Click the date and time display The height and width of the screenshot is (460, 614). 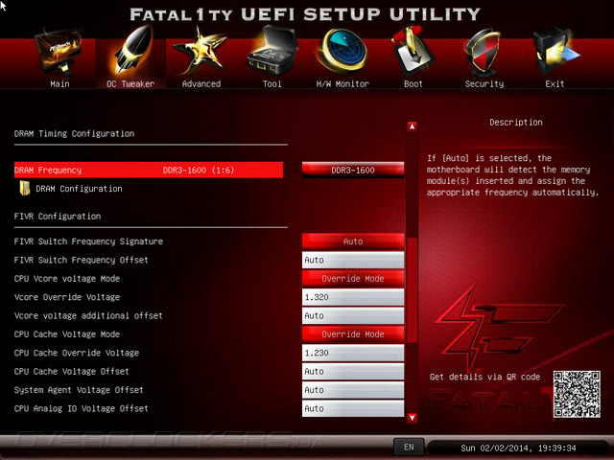click(x=518, y=448)
